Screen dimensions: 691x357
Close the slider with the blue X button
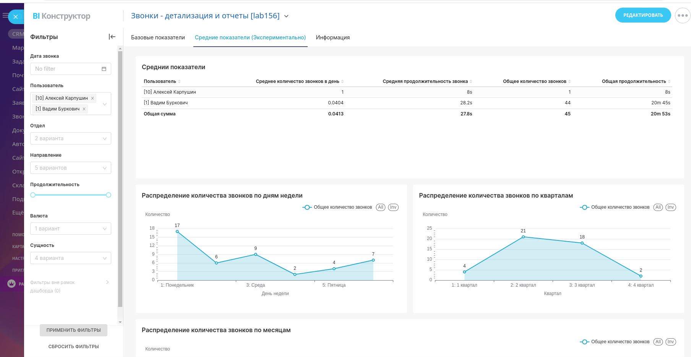pos(16,17)
